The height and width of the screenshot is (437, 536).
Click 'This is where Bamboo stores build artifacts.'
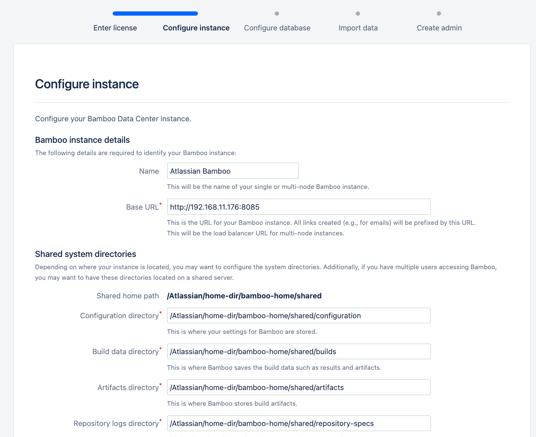pos(232,404)
